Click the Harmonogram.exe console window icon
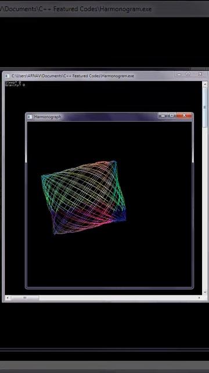This screenshot has width=209, height=373. (x=8, y=76)
